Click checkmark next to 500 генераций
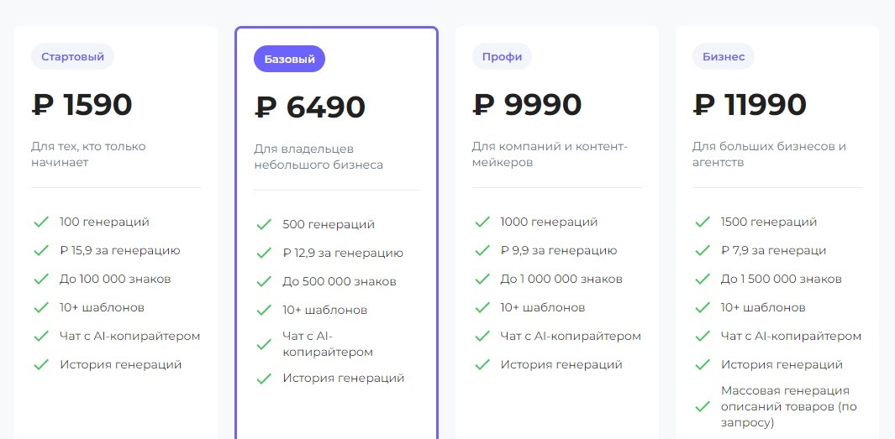 click(x=264, y=225)
